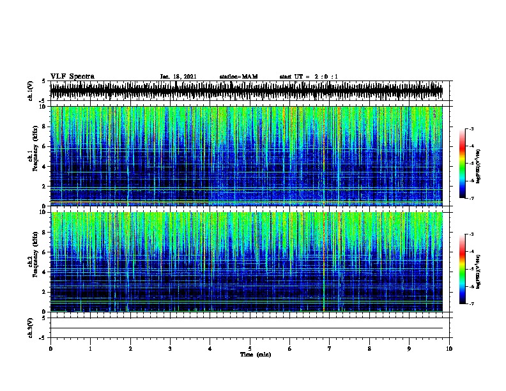Image resolution: width=506 pixels, height=391 pixels.
Task: Click the ch.1 colorbar log(PSD) unit label
Action: point(478,166)
